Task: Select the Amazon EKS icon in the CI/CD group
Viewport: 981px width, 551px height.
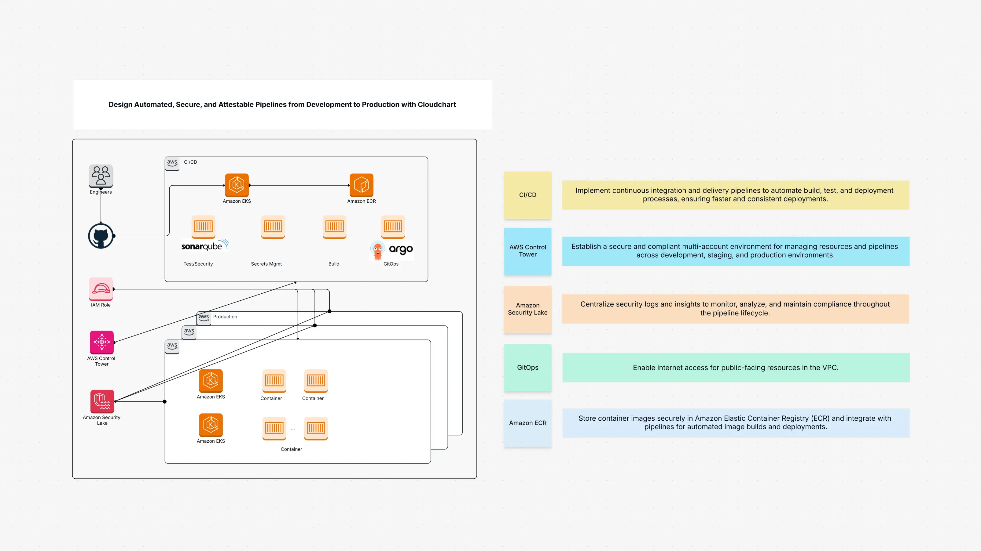Action: pyautogui.click(x=237, y=185)
